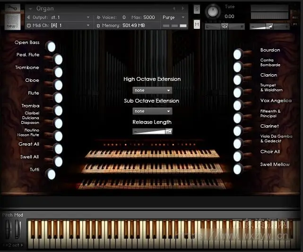Toggle the Open Bass stop

click(50, 46)
